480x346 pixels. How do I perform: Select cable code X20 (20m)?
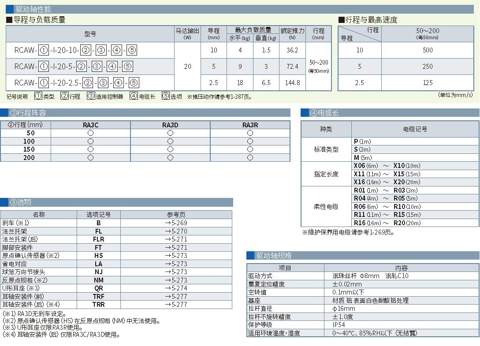(407, 182)
